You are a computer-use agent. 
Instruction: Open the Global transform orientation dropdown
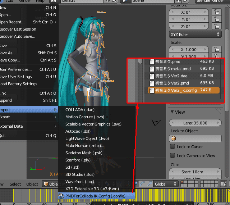pos(165,184)
